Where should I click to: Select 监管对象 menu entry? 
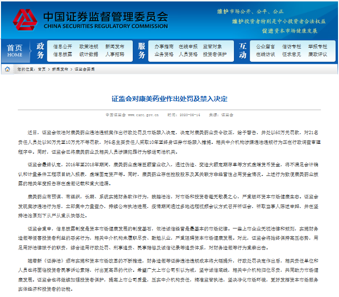click(x=213, y=47)
